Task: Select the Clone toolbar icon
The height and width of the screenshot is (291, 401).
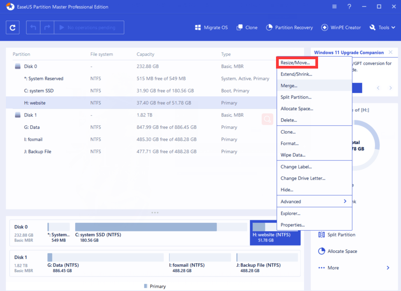Action: [x=247, y=27]
